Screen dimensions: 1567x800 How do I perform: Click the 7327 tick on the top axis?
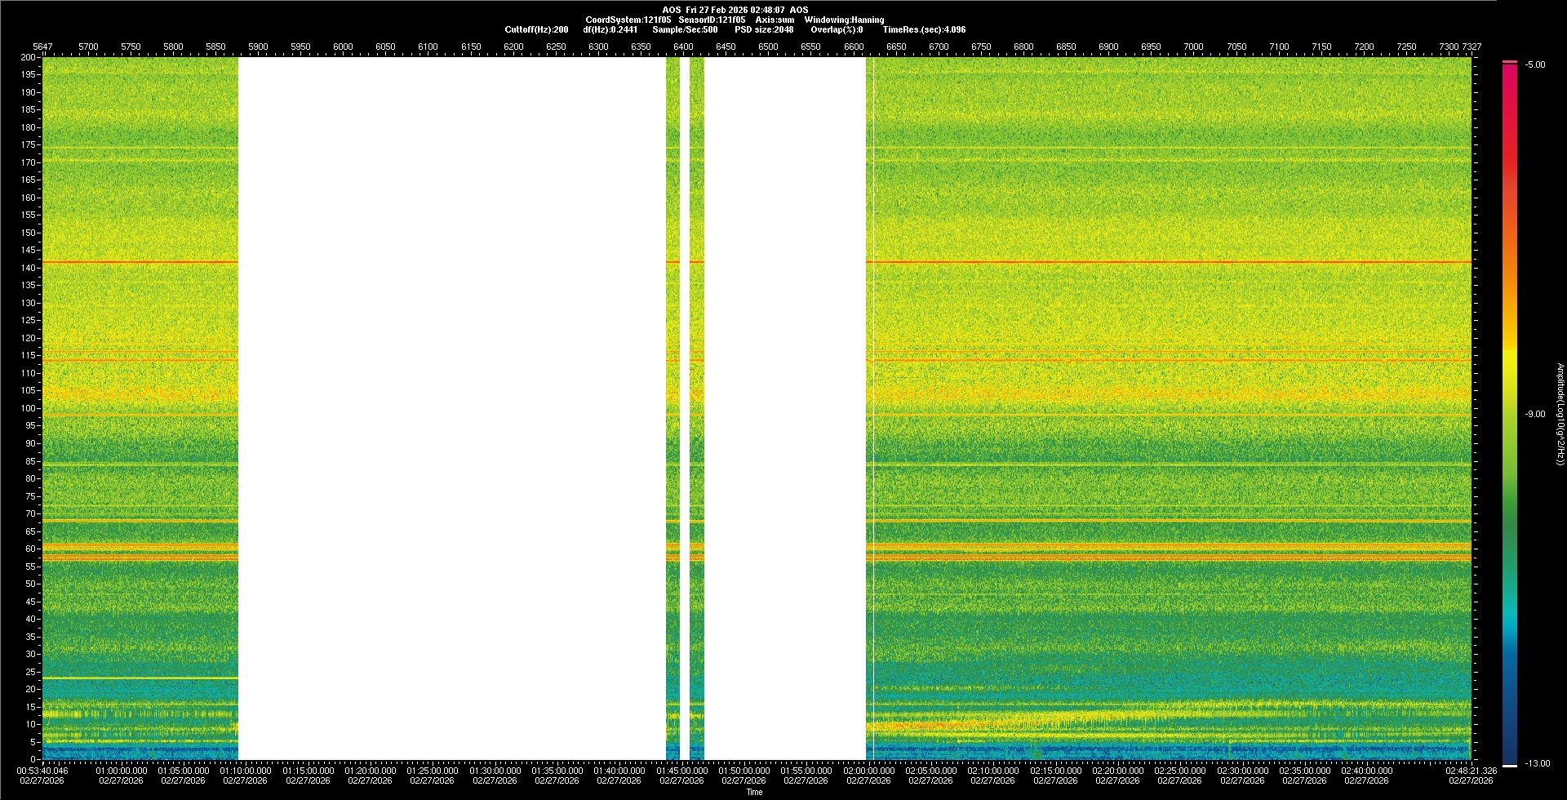1472,47
